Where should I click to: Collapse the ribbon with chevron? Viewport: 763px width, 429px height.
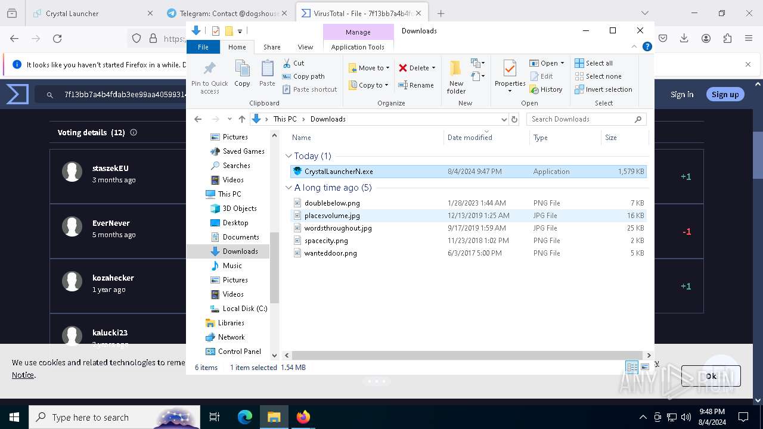coord(634,46)
